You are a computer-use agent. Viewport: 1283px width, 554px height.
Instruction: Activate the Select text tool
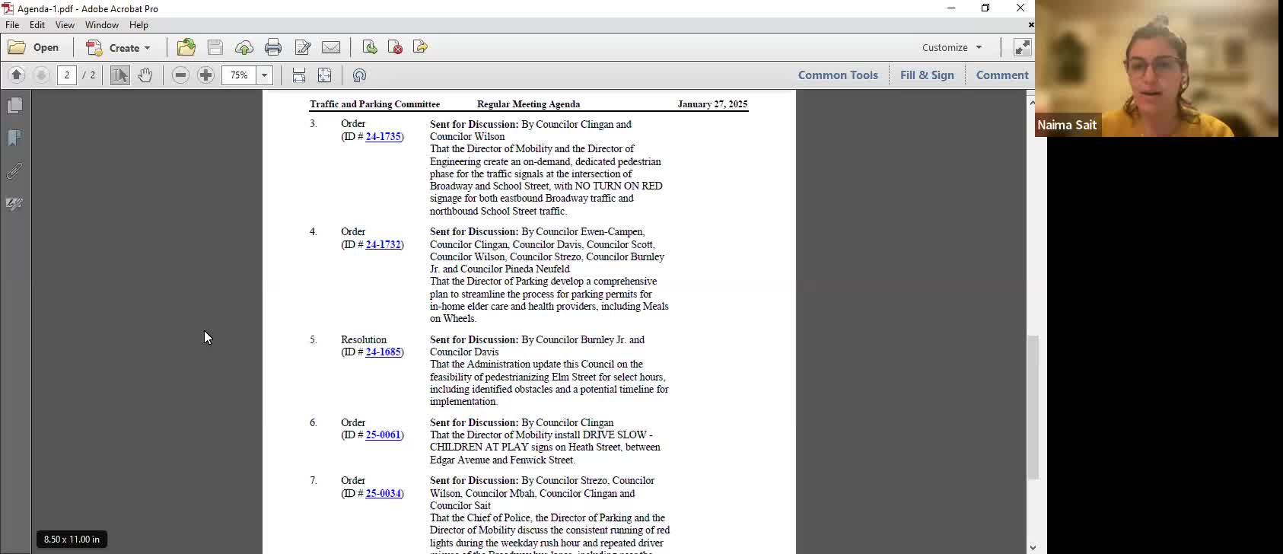pyautogui.click(x=119, y=75)
